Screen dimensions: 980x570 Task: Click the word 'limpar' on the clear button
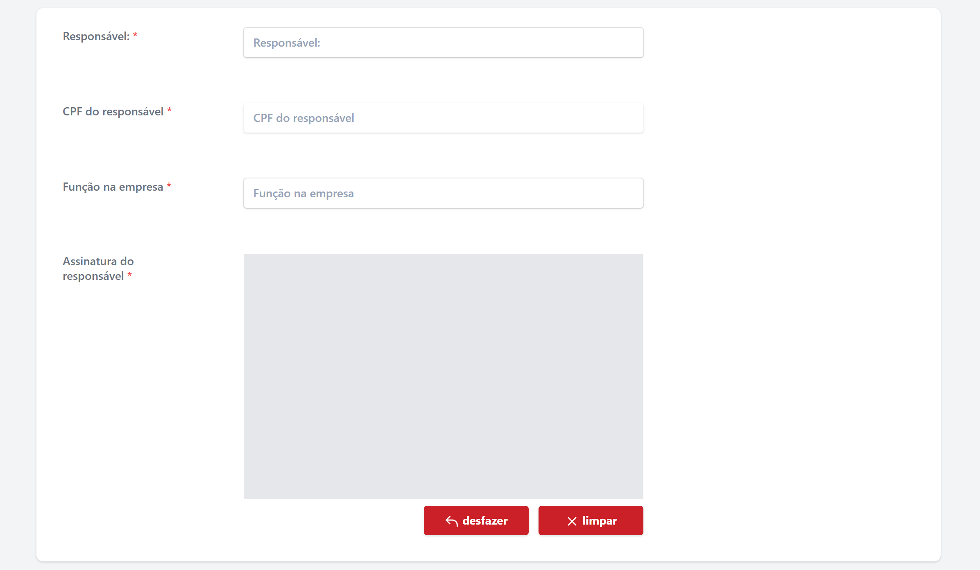600,520
